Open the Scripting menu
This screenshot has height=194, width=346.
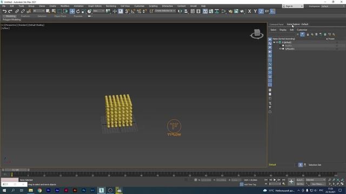pos(153,6)
